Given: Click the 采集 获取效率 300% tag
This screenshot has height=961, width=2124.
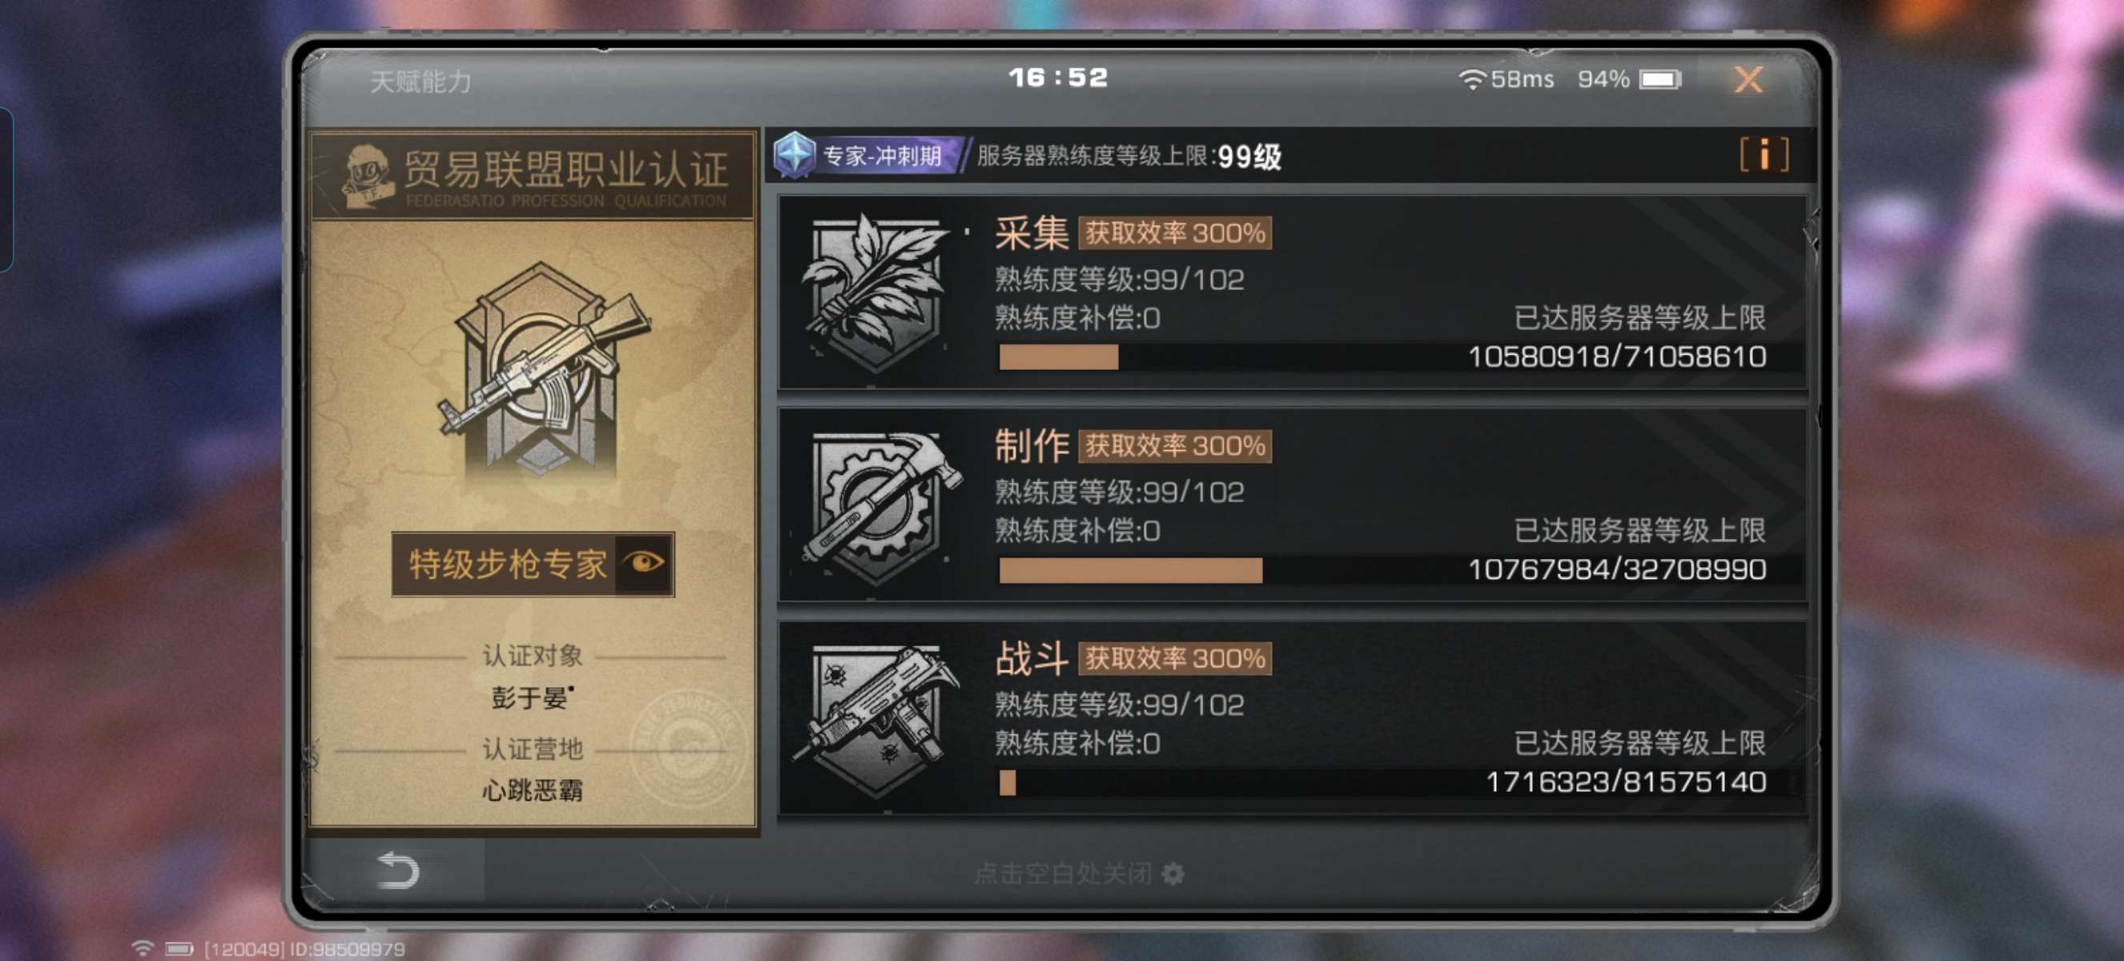Looking at the screenshot, I should point(1175,233).
